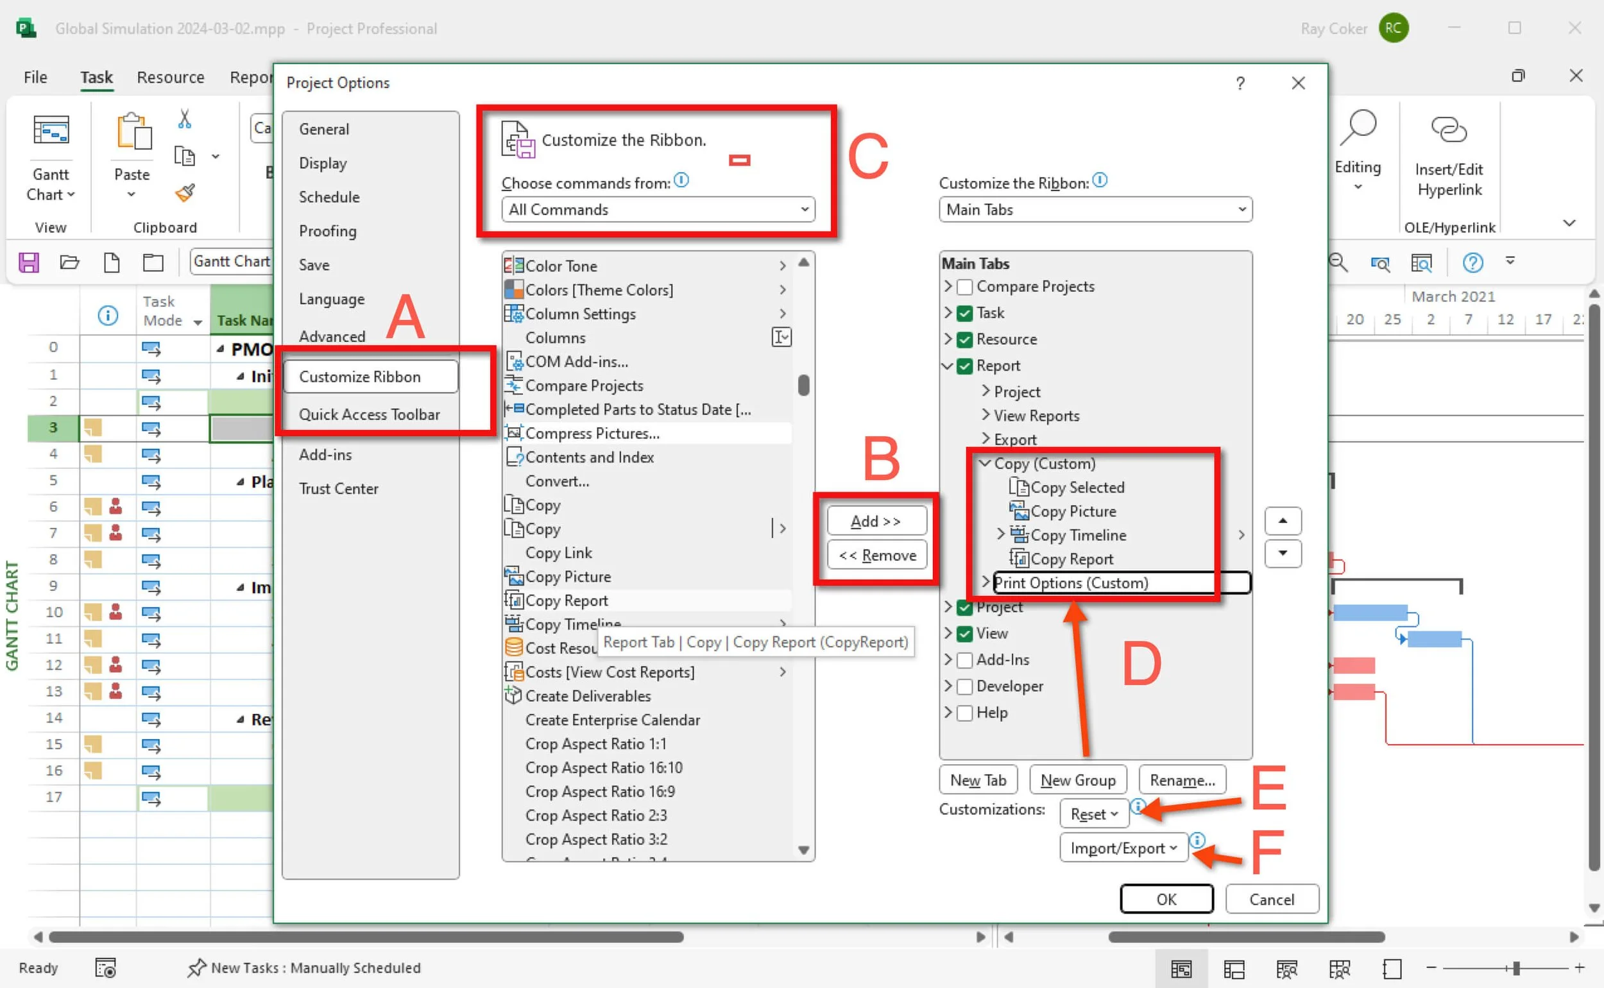Click the Ray Coker account avatar
The image size is (1604, 988).
pyautogui.click(x=1392, y=28)
